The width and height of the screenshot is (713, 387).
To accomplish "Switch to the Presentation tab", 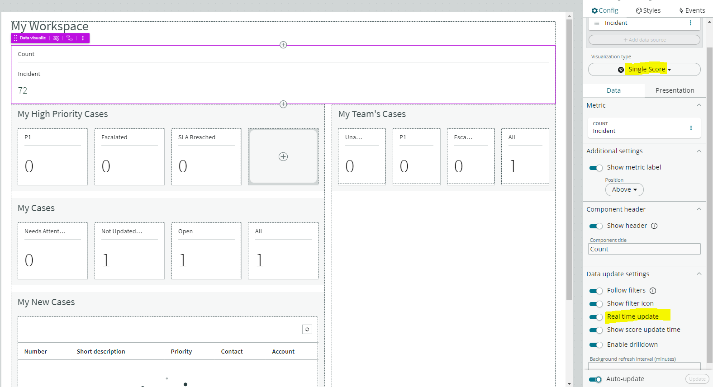I will 675,90.
